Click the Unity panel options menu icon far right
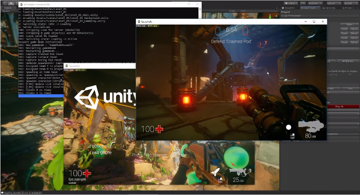360x195 pixels. coord(357,8)
